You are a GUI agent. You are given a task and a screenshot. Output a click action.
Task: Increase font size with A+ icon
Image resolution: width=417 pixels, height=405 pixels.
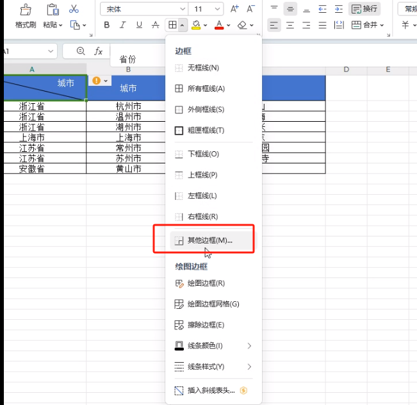click(234, 9)
